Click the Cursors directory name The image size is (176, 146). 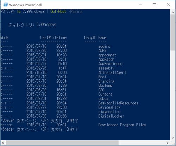pos(105,94)
